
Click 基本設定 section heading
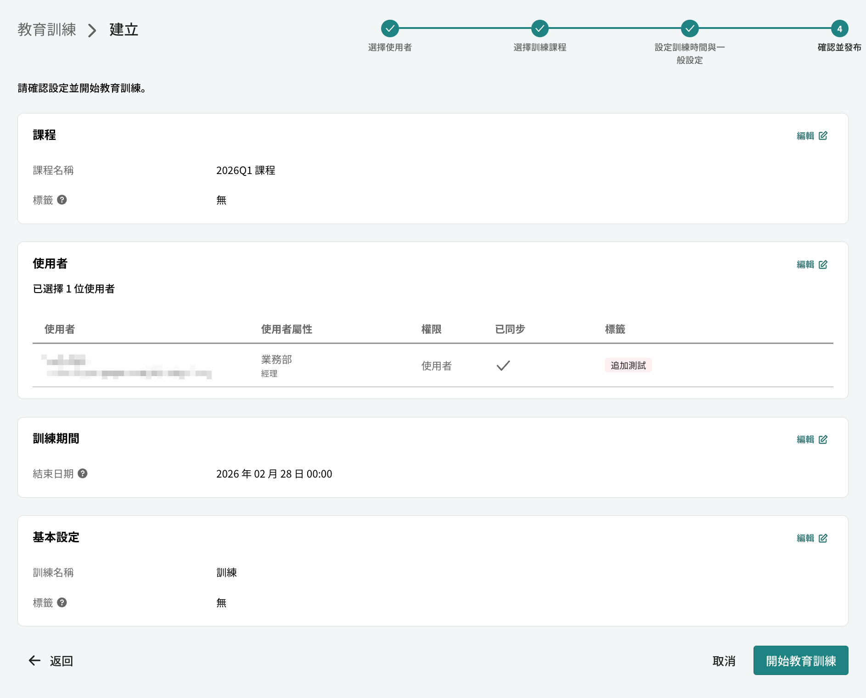pos(56,537)
